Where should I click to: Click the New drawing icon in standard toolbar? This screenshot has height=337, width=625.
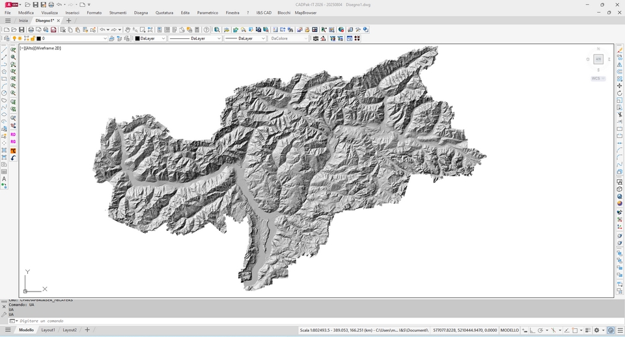pyautogui.click(x=7, y=29)
